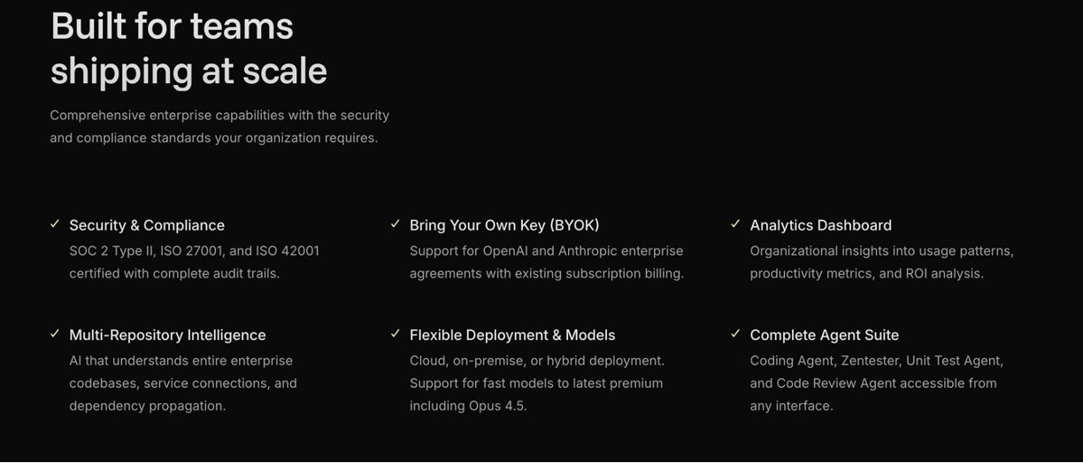Image resolution: width=1083 pixels, height=463 pixels.
Task: Select the Security & Compliance heading
Action: pyautogui.click(x=147, y=225)
